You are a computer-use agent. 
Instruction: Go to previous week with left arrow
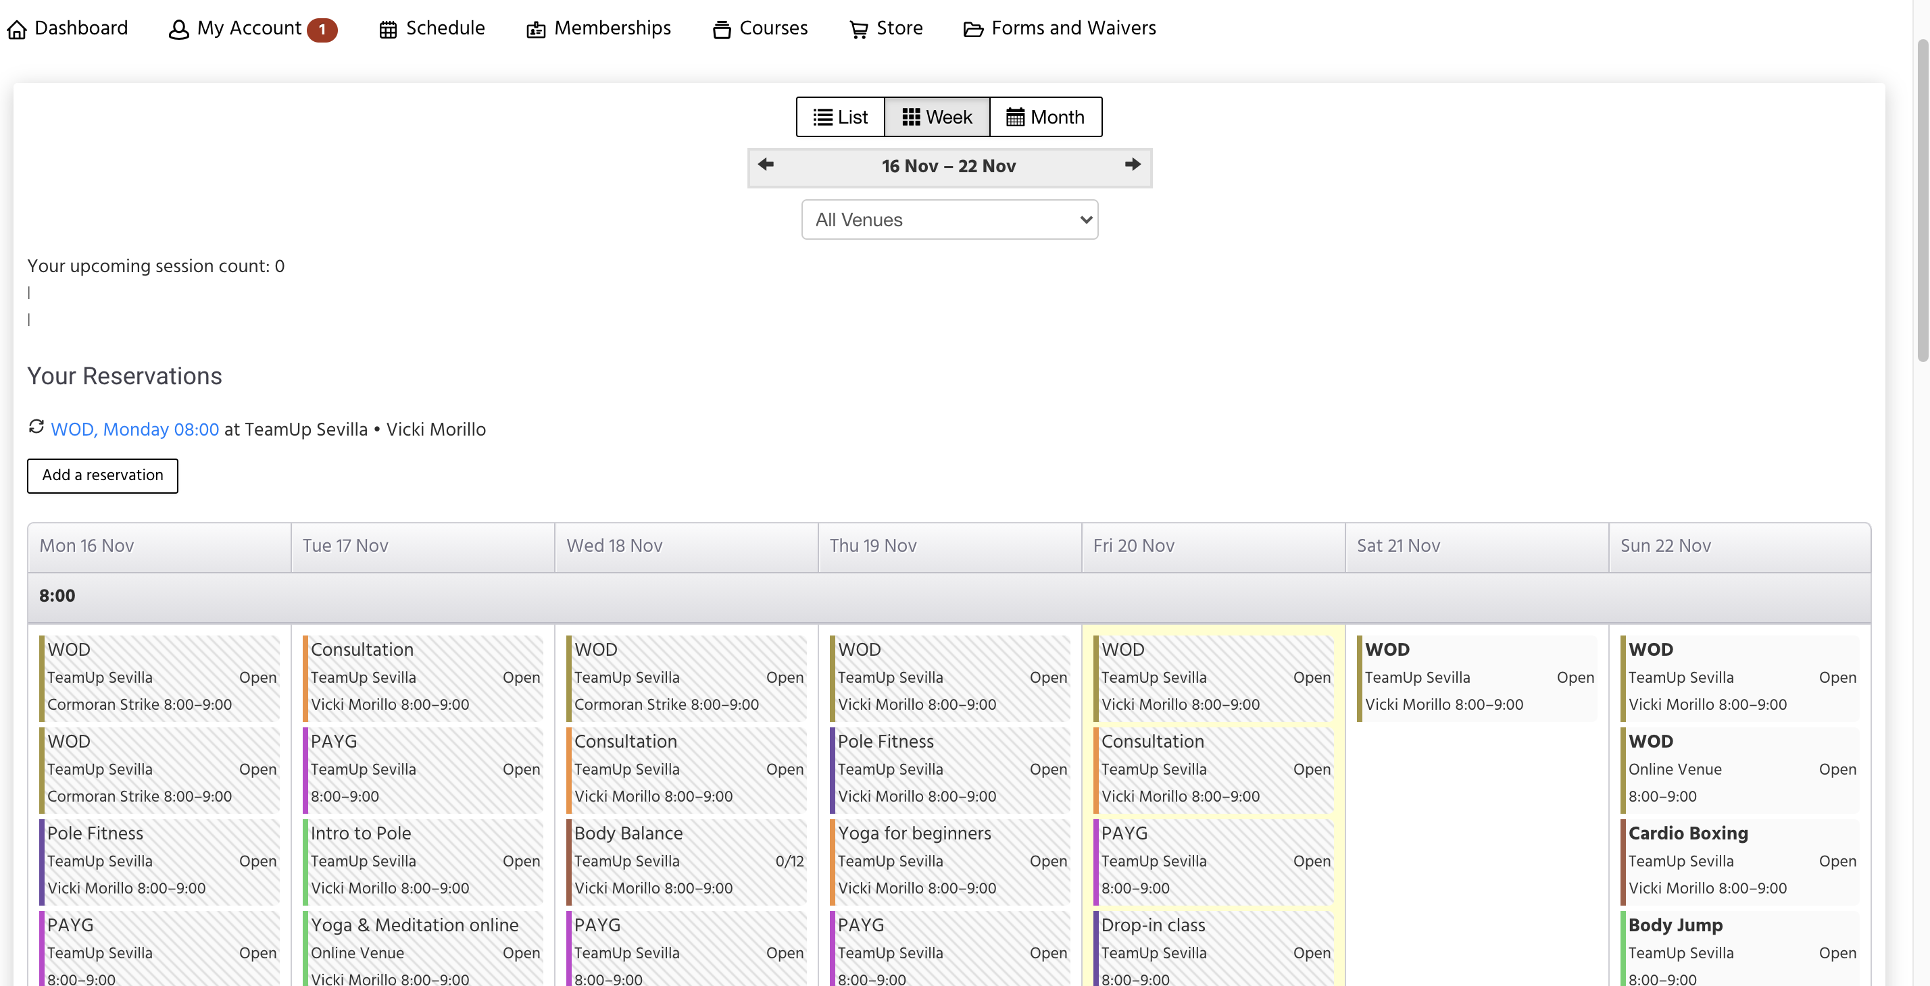(x=766, y=164)
